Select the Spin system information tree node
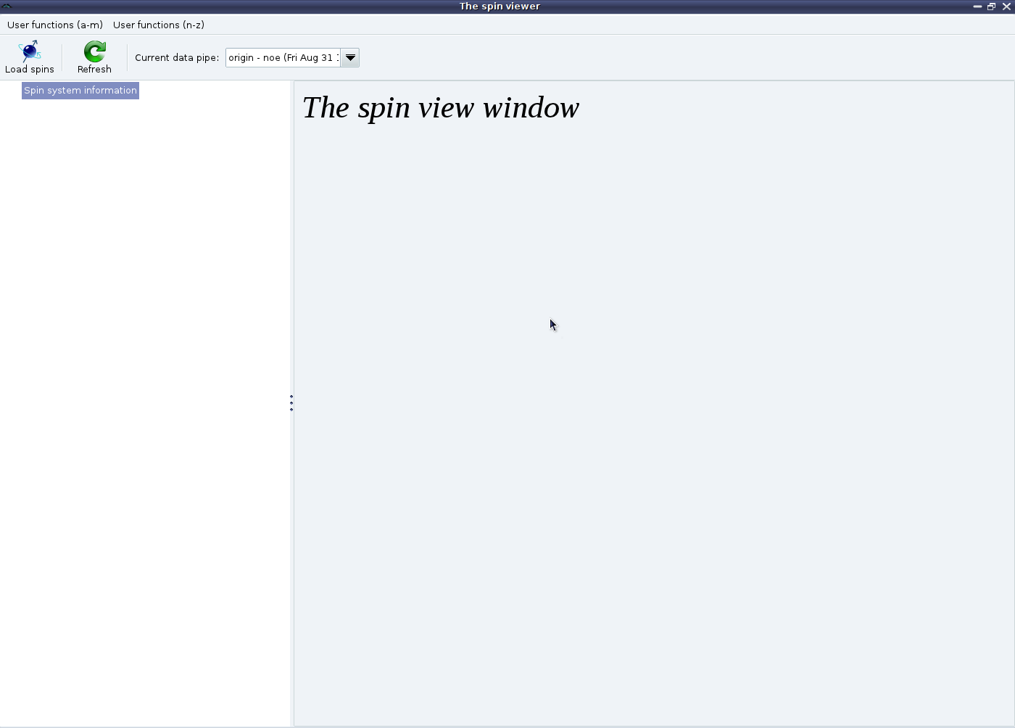The width and height of the screenshot is (1015, 728). pos(80,91)
